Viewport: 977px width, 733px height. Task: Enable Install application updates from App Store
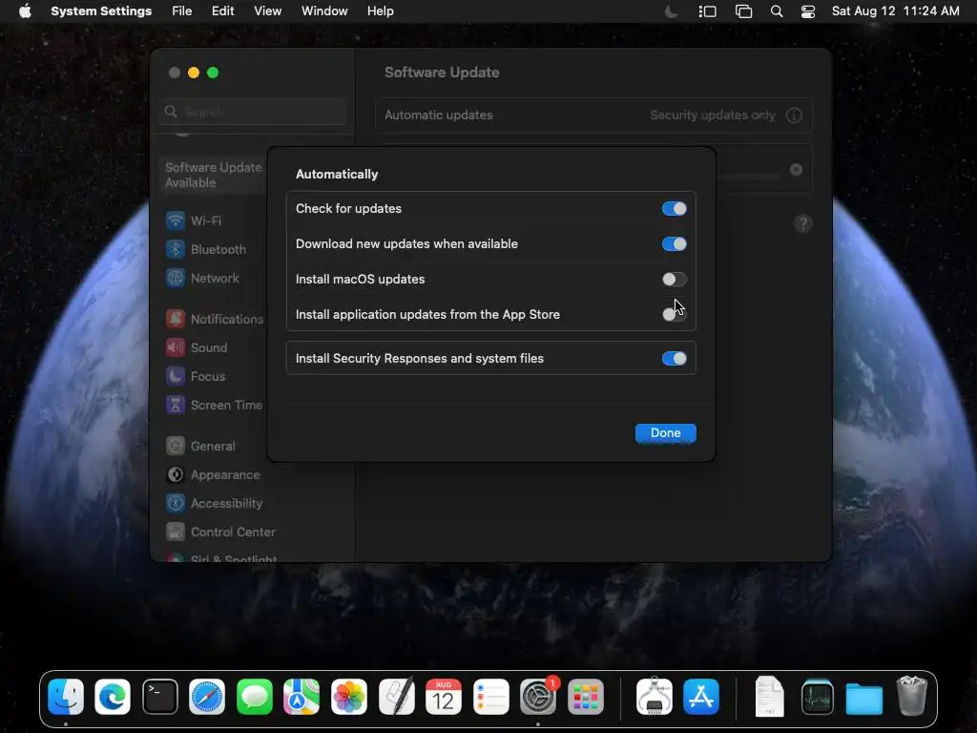click(674, 314)
